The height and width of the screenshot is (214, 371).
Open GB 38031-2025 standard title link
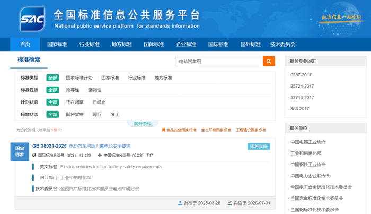click(79, 146)
